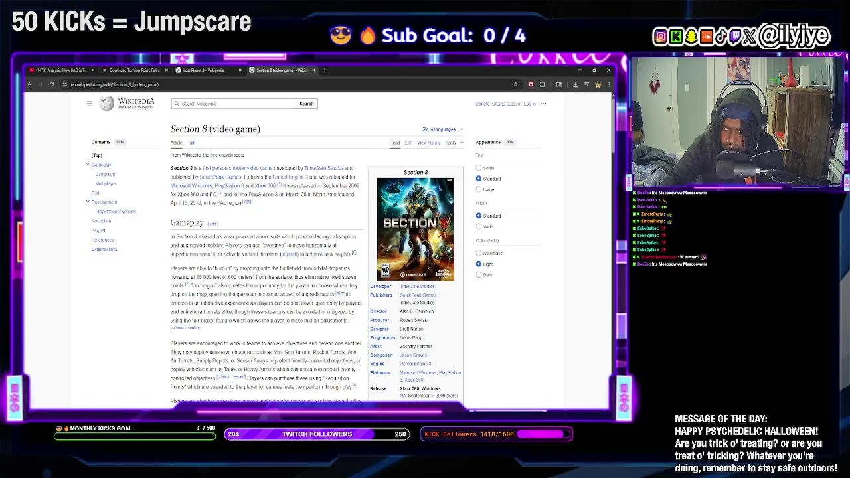Viewport: 850px width, 478px height.
Task: Close the Download Turning Point tab
Action: 166,70
